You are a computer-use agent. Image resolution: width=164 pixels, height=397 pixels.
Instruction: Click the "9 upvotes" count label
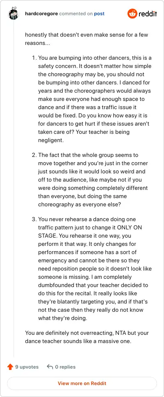(27, 367)
